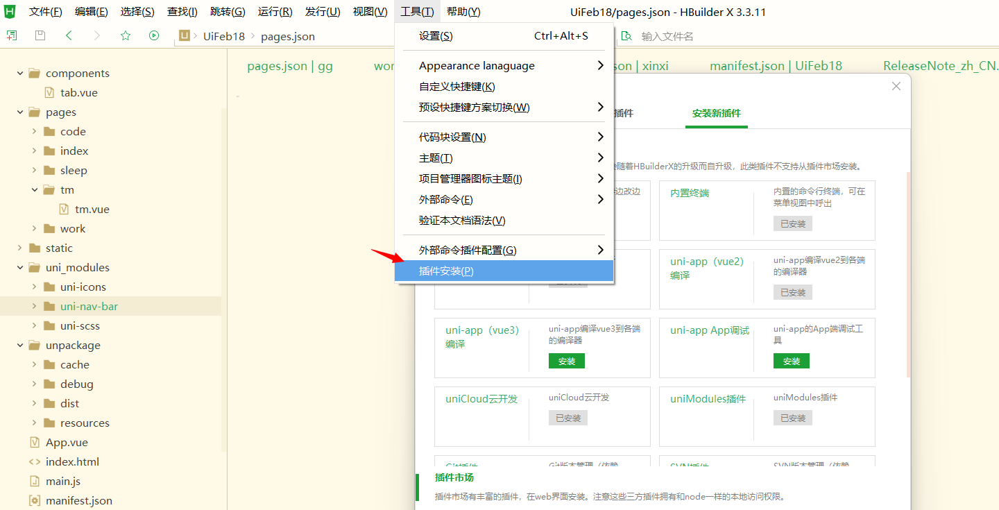Go back with the left arrow icon
The image size is (999, 510).
pyautogui.click(x=69, y=36)
